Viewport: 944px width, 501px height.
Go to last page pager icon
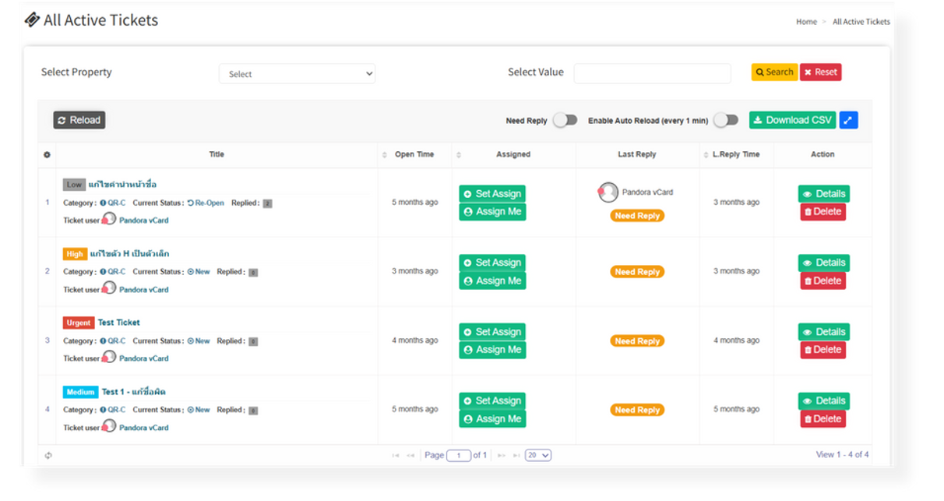click(516, 455)
